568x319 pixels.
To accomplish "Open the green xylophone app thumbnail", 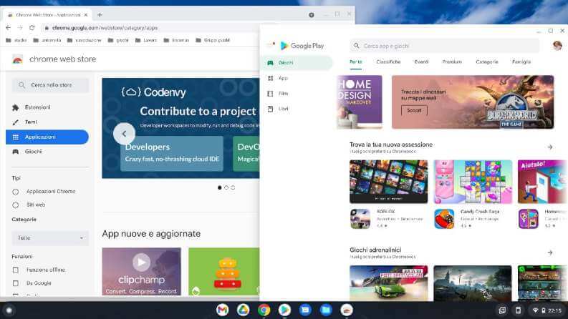I will tap(224, 272).
